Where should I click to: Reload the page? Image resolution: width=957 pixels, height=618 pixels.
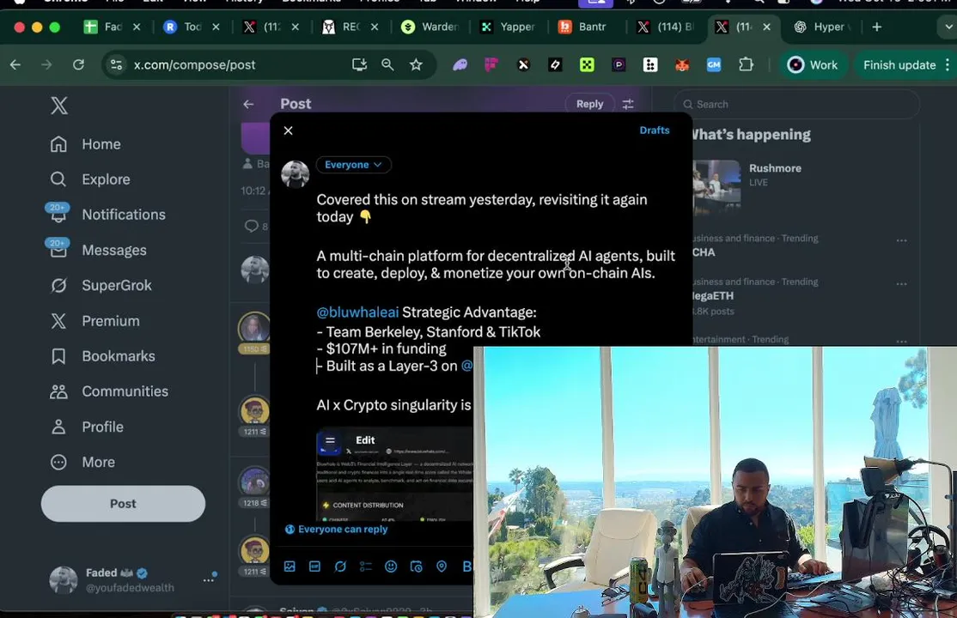pyautogui.click(x=78, y=64)
